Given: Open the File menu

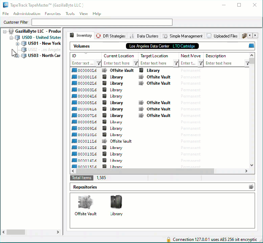Looking at the screenshot, I should (x=6, y=14).
